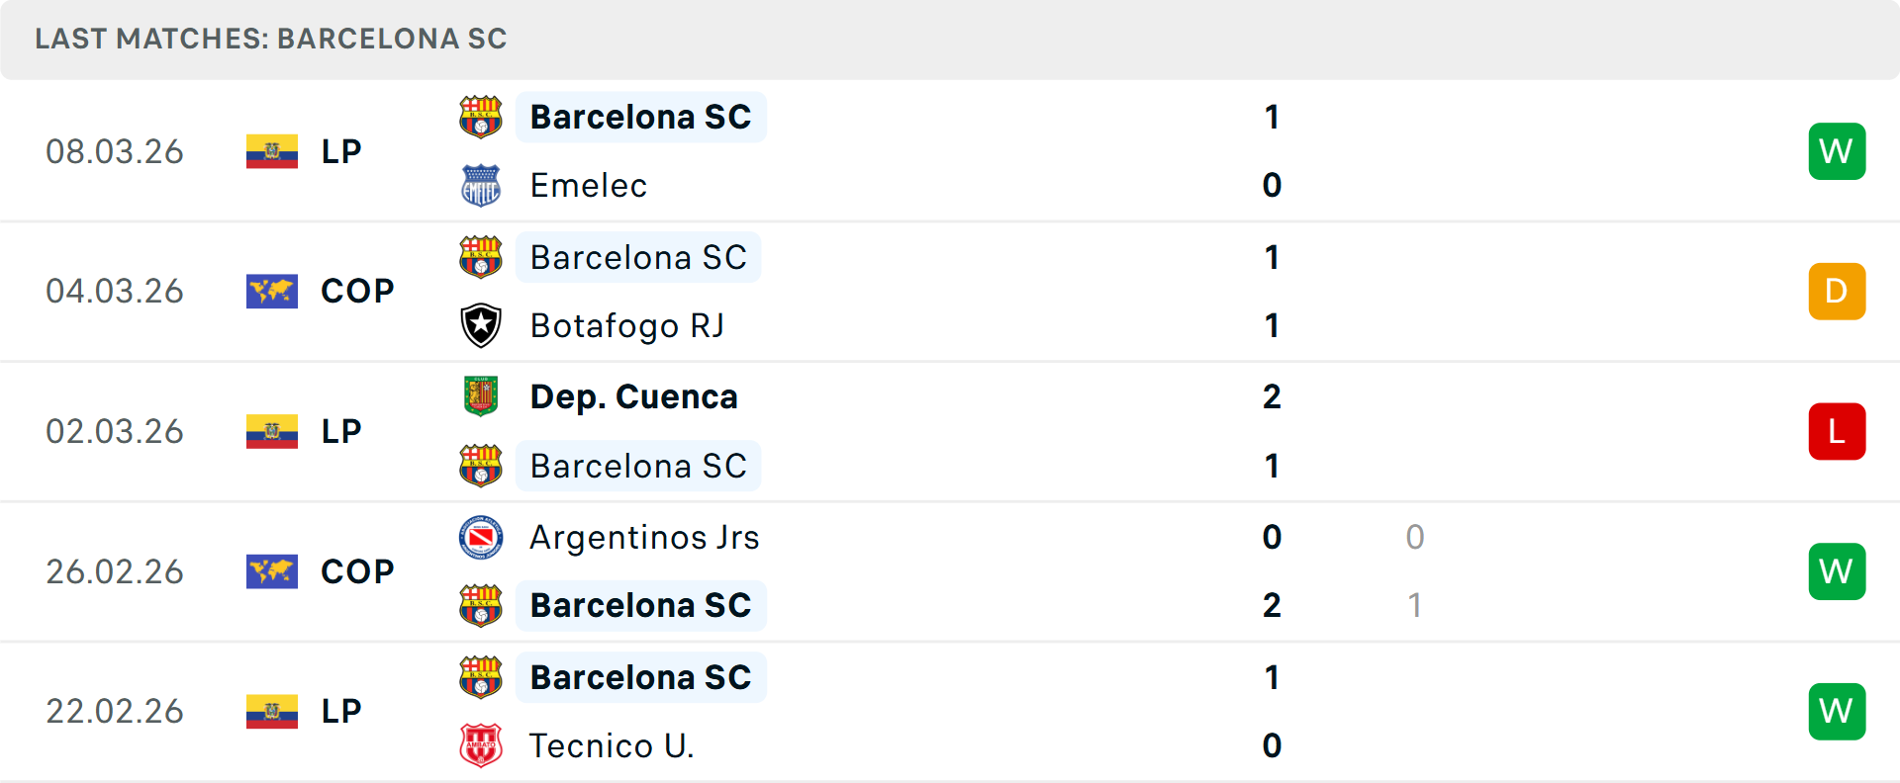Image resolution: width=1900 pixels, height=783 pixels.
Task: Select the Emelec club logo
Action: (x=481, y=185)
